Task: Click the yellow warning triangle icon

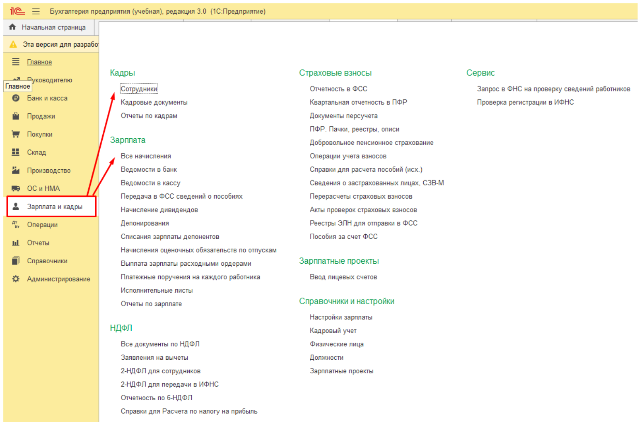Action: (14, 44)
